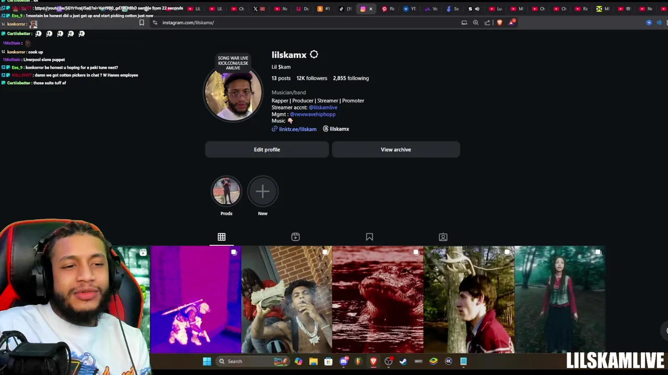Open the Threads lilskamx badge
The image size is (668, 375).
coord(336,129)
